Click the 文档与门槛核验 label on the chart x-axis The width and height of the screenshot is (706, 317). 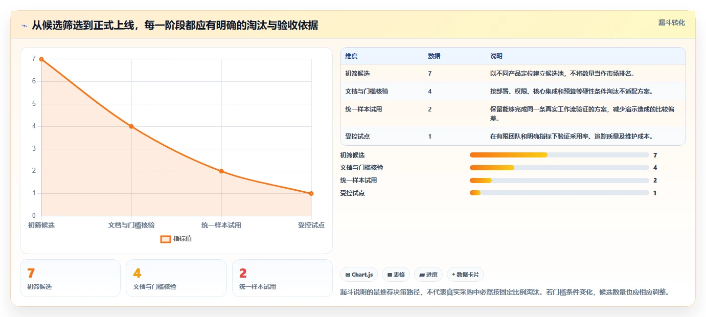point(131,225)
